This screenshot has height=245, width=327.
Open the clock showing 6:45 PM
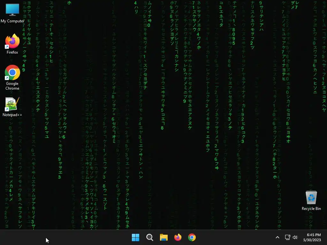[x=314, y=235]
